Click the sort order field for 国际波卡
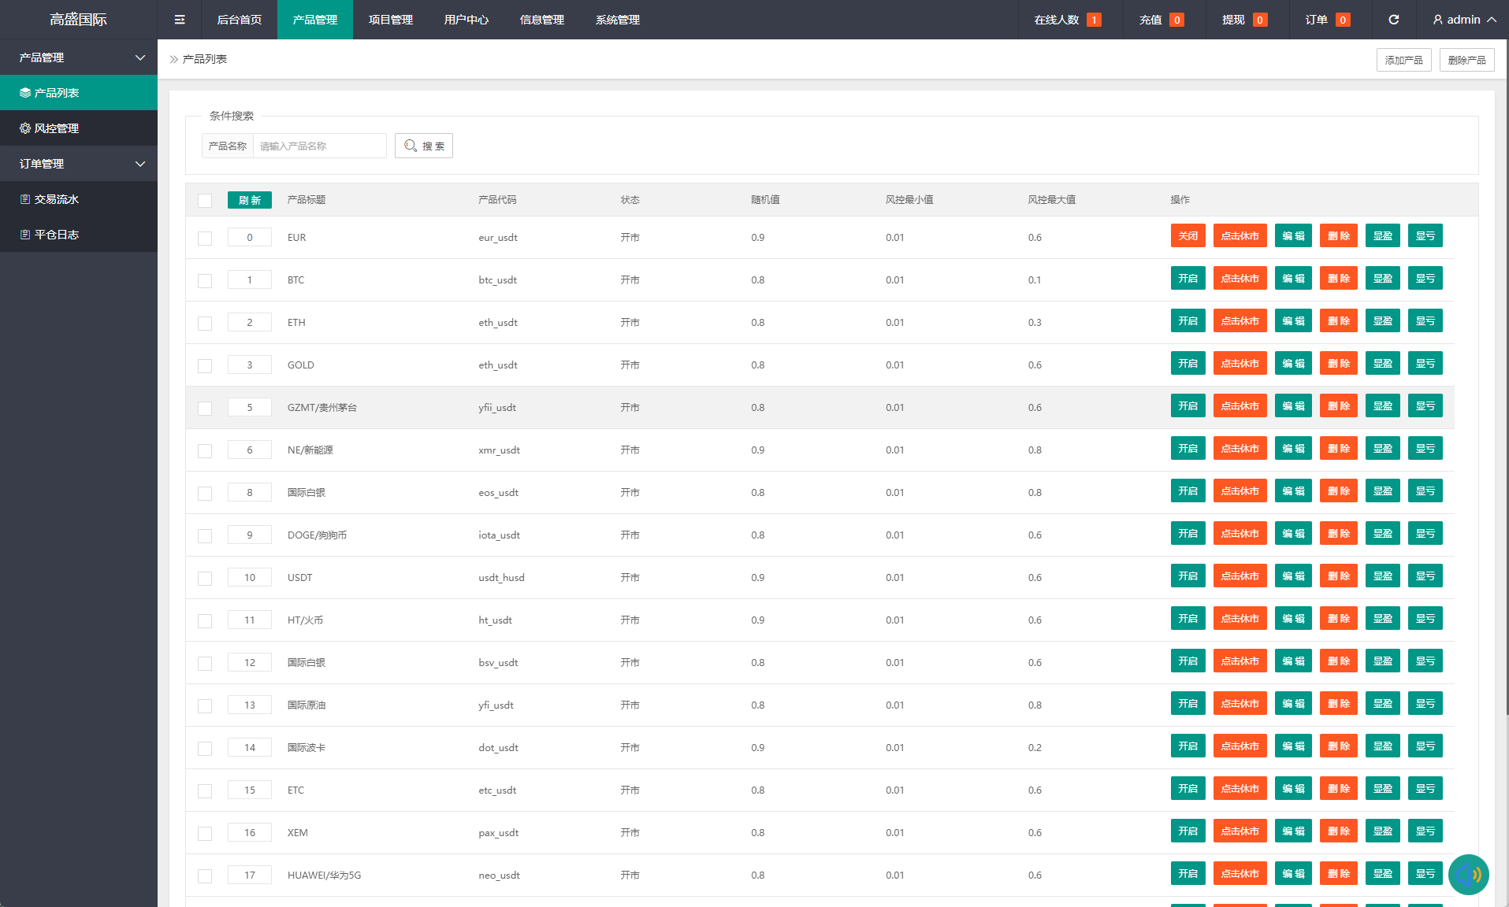Screen dimensions: 1509x907 (250, 747)
